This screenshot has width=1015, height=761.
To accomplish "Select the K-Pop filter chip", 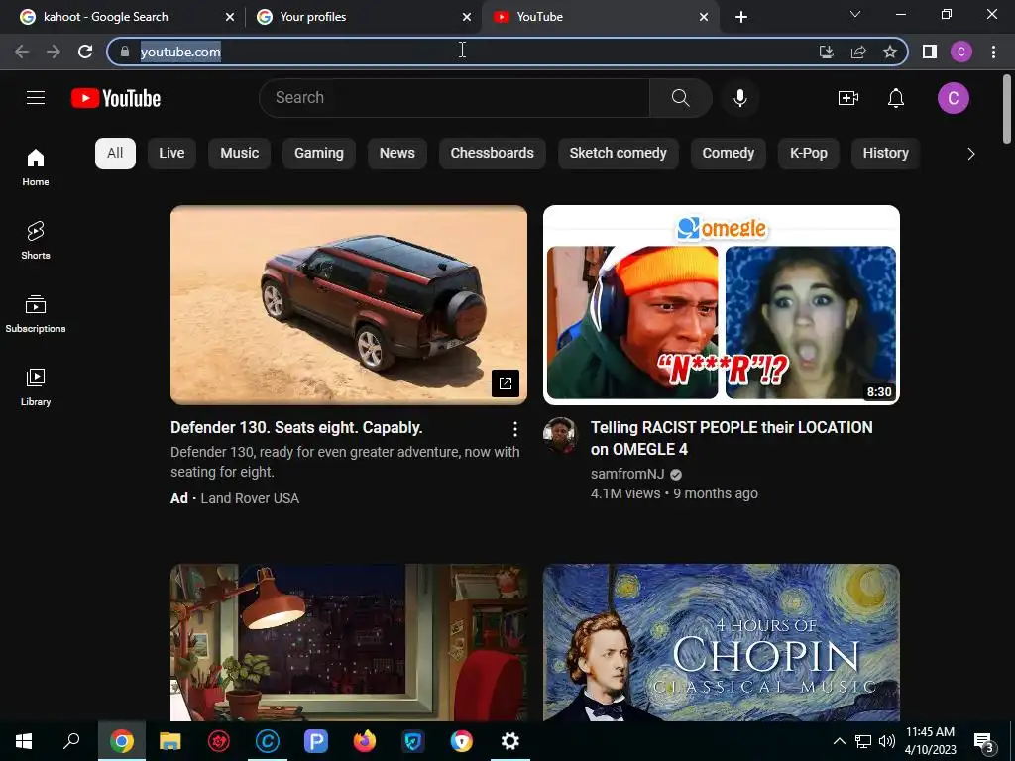I will tap(809, 154).
